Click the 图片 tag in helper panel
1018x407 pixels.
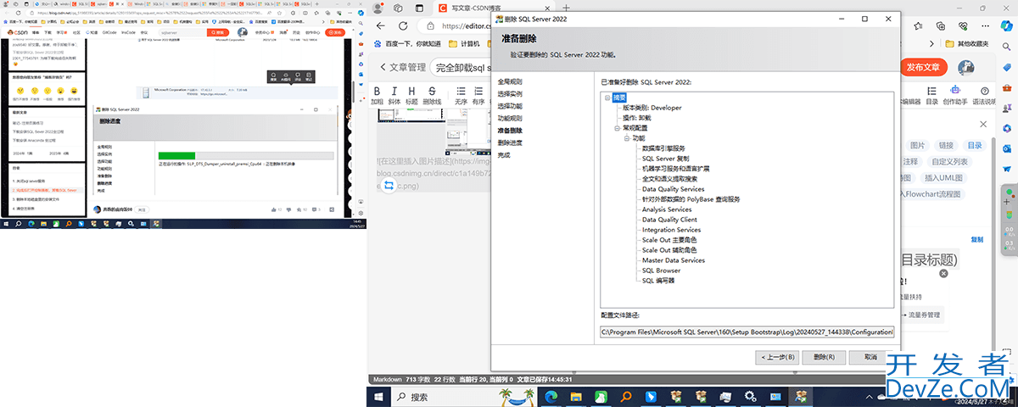click(917, 145)
